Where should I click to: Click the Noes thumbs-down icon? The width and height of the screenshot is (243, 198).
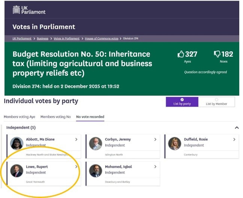point(217,54)
